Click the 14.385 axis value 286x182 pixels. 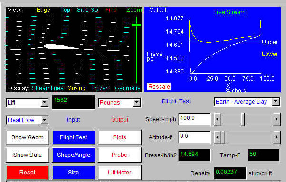click(x=174, y=72)
